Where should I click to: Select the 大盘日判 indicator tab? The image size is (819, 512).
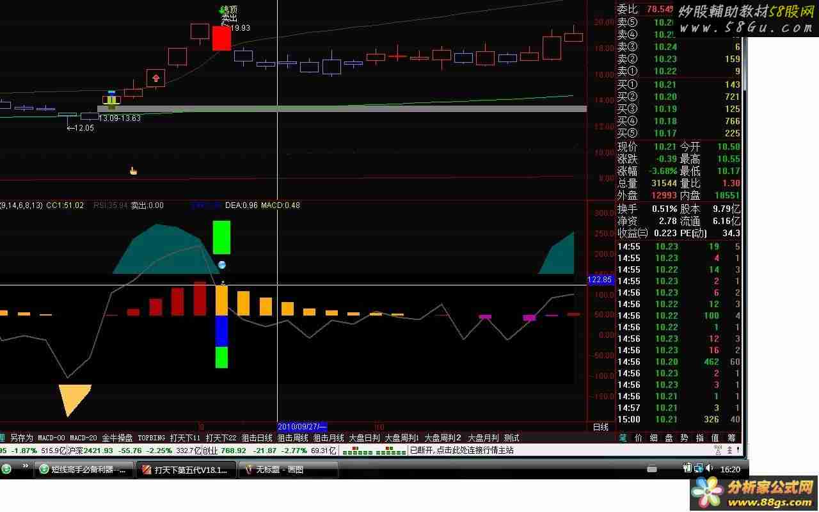[364, 438]
